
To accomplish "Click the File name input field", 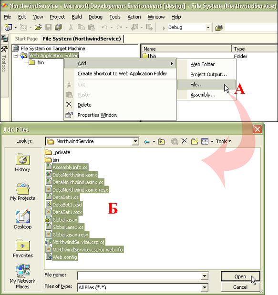I will click(140, 276).
